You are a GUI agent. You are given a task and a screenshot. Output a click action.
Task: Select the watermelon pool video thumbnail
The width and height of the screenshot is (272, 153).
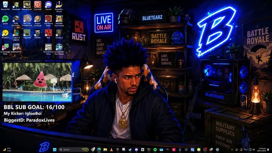pos(37,82)
